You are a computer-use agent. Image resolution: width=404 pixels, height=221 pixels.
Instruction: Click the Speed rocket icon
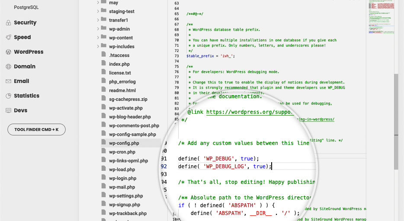pyautogui.click(x=9, y=37)
